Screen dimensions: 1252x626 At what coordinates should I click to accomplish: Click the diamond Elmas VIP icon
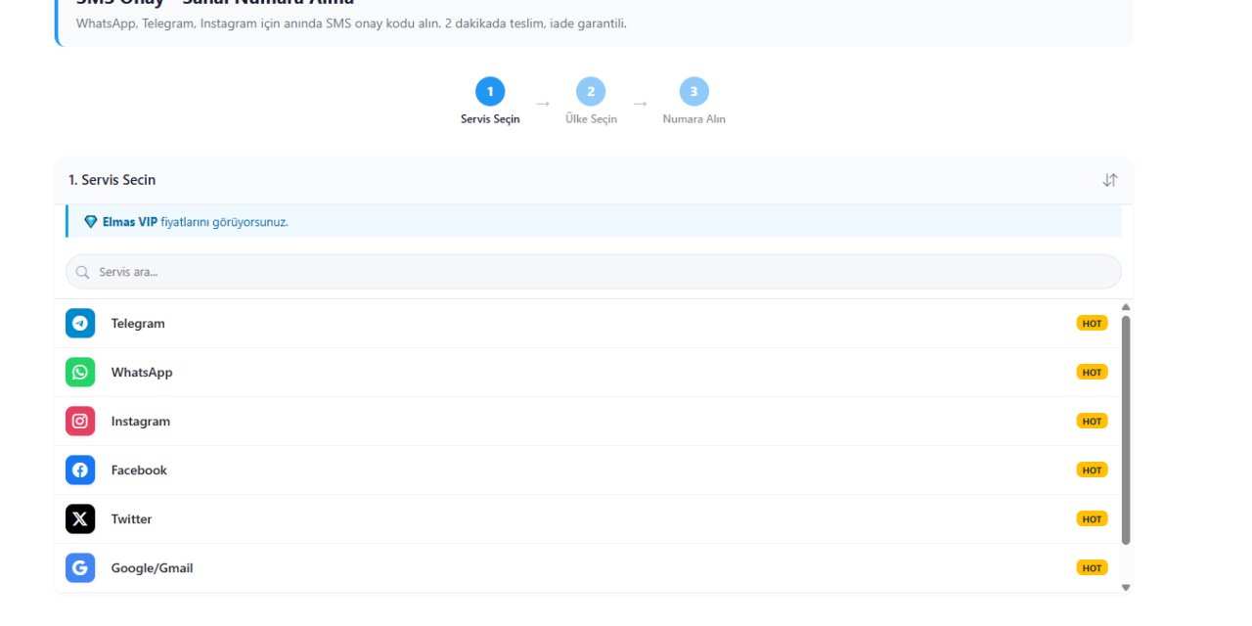coord(91,222)
